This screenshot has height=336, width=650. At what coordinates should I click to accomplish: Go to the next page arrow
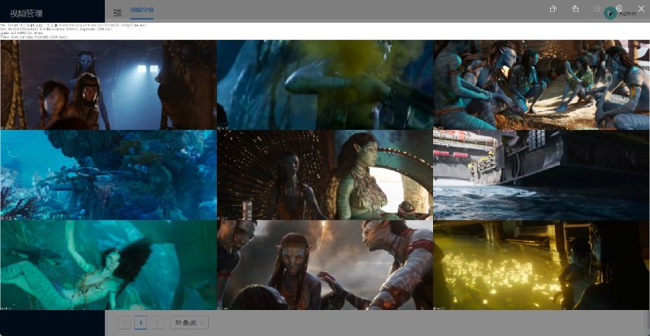[157, 323]
